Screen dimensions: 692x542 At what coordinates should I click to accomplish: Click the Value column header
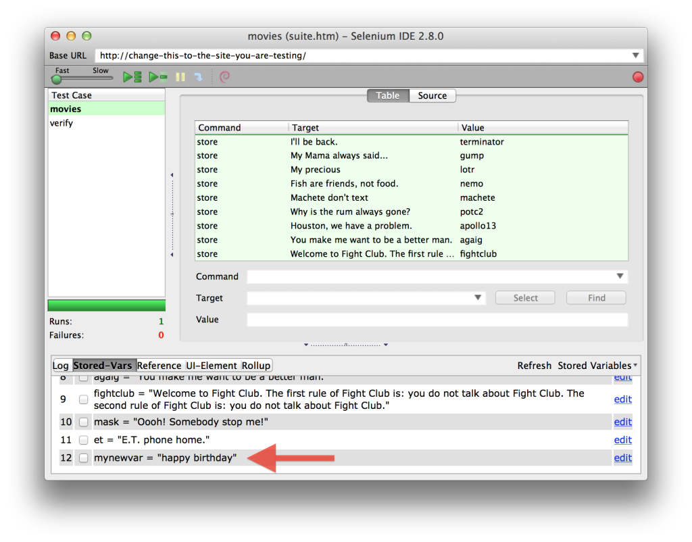543,128
